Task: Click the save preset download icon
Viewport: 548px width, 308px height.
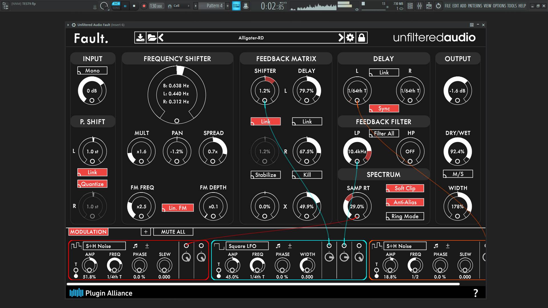Action: [140, 38]
